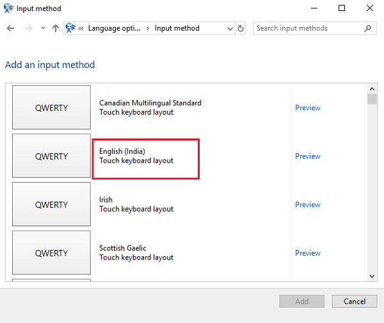Click the search magnifier icon
This screenshot has height=323, width=384.
[368, 28]
